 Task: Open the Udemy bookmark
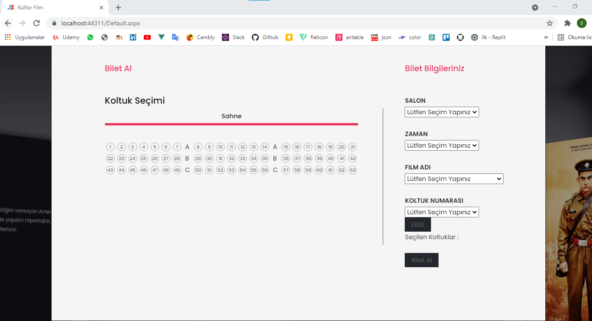coord(66,37)
